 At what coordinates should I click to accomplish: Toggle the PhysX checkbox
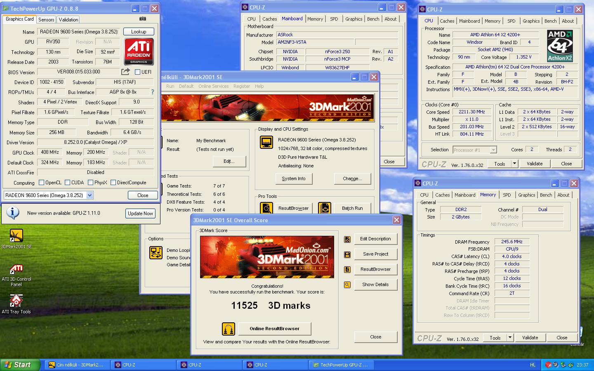point(90,183)
